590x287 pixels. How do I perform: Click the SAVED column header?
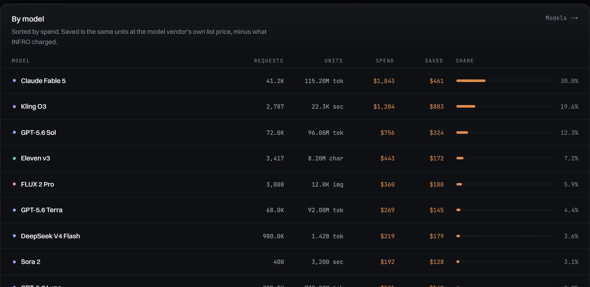[x=434, y=61]
